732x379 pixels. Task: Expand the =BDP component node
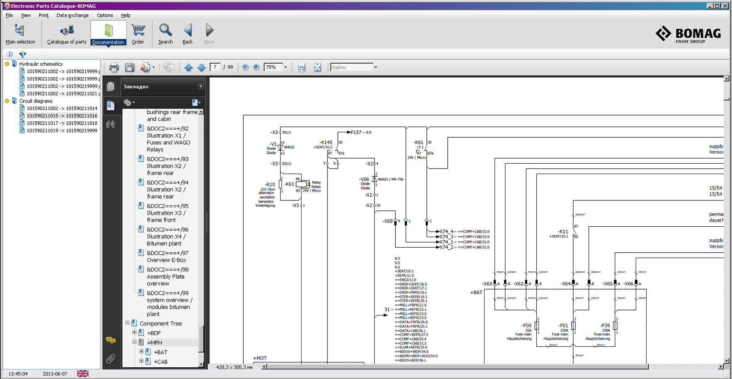click(134, 333)
